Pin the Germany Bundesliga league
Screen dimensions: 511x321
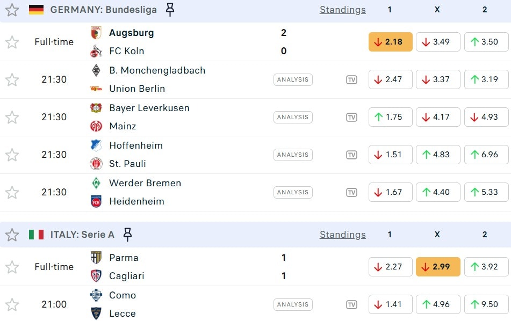click(x=170, y=10)
